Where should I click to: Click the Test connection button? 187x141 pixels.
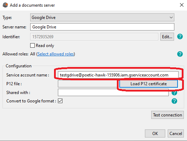(167, 115)
